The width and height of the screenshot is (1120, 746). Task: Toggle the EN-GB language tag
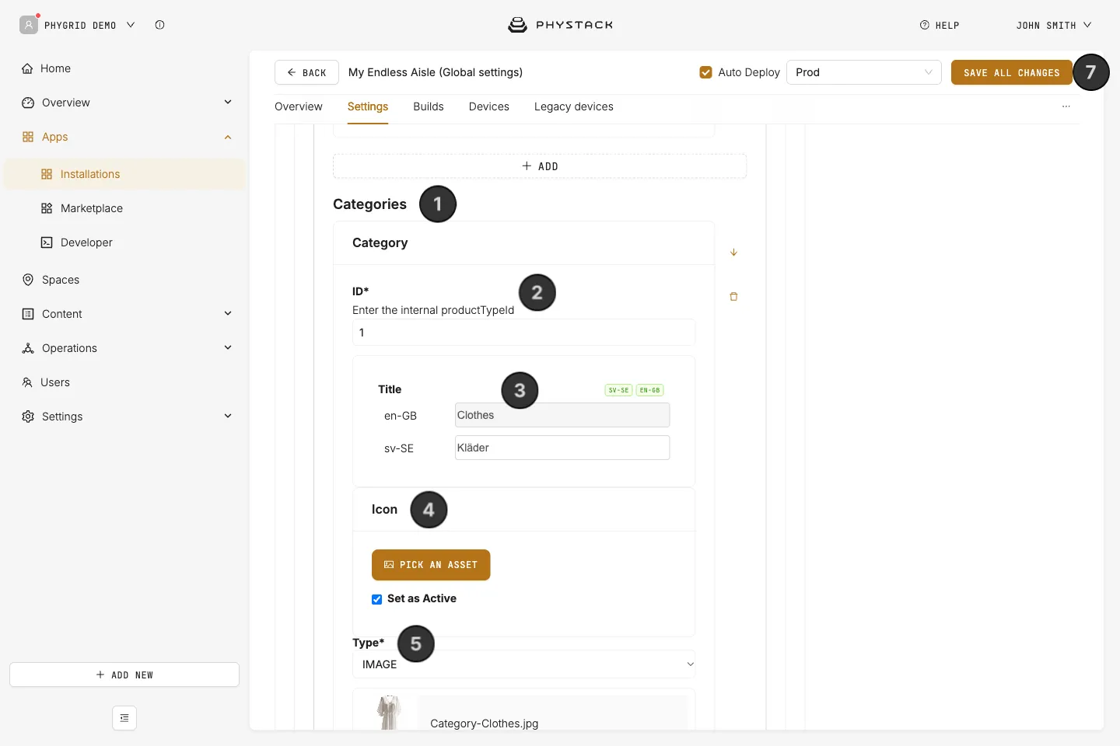coord(650,390)
